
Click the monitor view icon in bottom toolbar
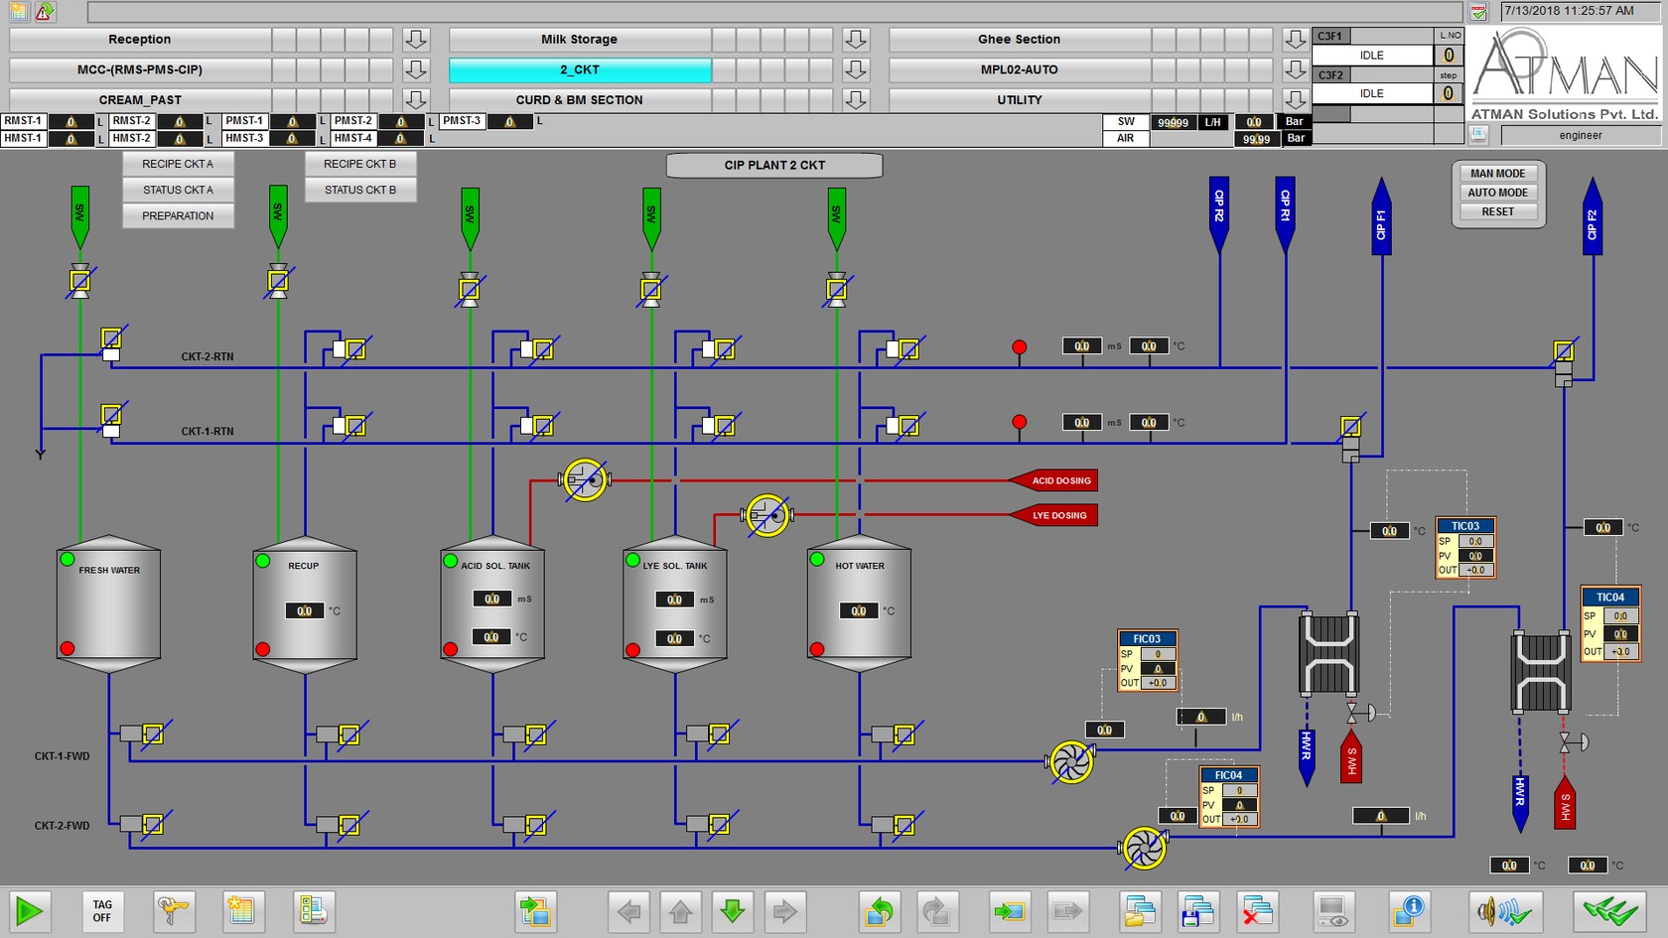pyautogui.click(x=1331, y=911)
